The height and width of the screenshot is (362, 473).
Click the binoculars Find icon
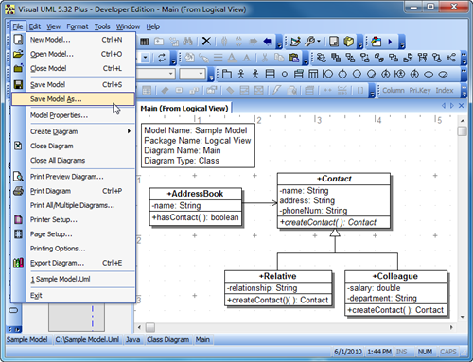(188, 42)
